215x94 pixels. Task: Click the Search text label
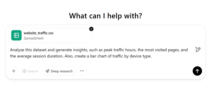(33, 71)
